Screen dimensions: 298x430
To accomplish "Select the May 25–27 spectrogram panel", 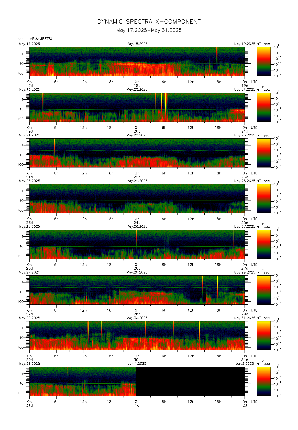I will (x=137, y=244).
